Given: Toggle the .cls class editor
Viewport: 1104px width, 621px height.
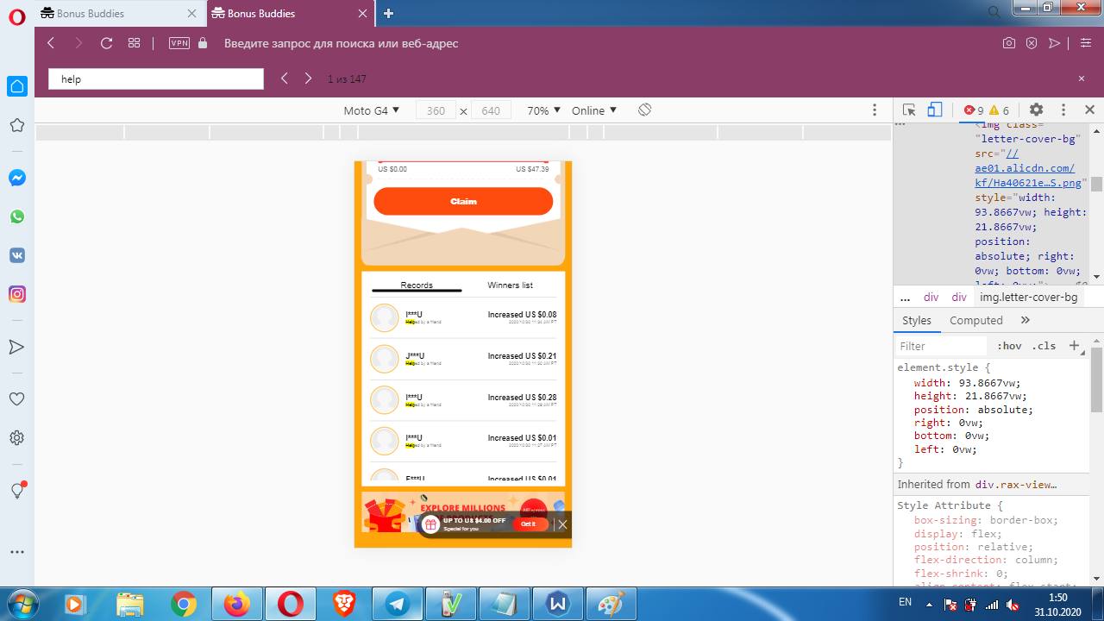Looking at the screenshot, I should pos(1044,346).
